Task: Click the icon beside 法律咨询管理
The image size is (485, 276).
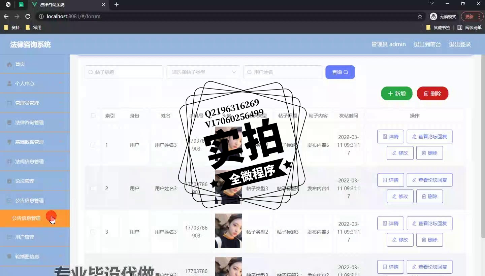Action: 9,123
